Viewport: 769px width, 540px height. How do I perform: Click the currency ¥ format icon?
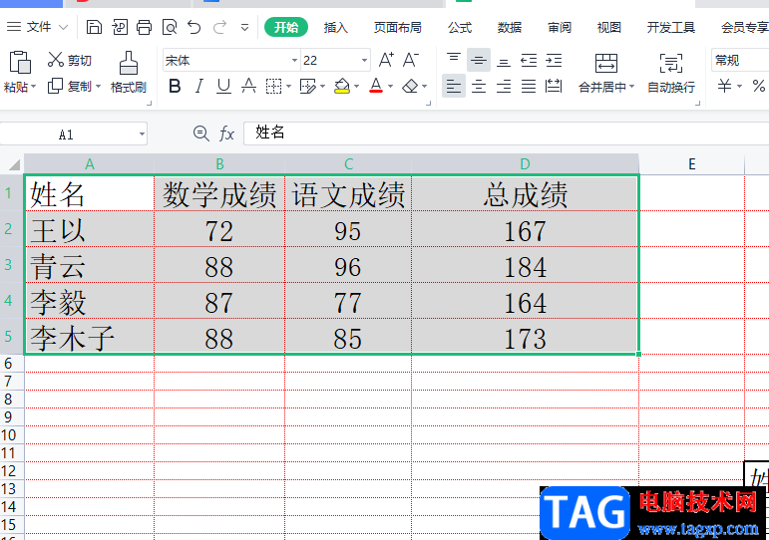point(725,87)
